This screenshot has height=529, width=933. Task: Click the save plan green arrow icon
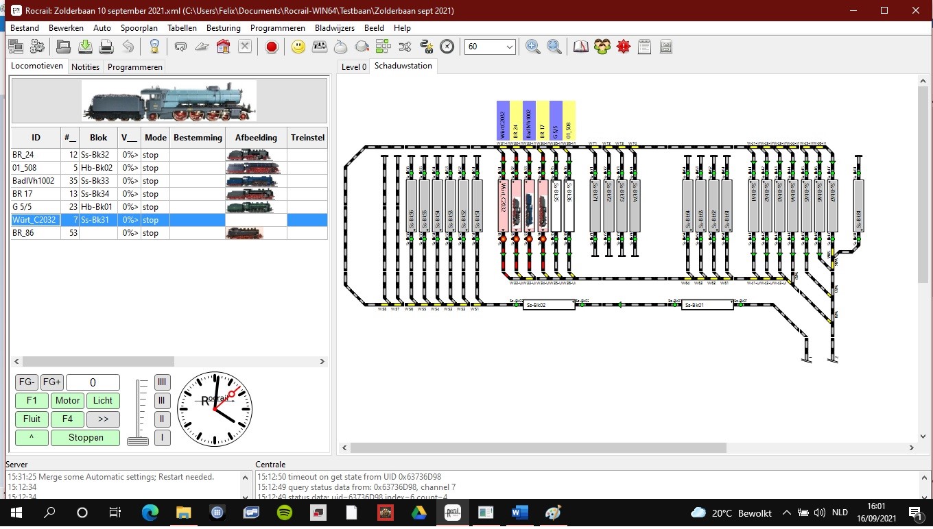85,47
